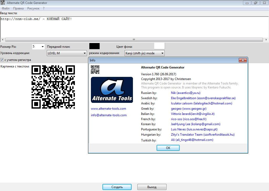Click JaeHyung Lee Korean translator link

tap(195, 124)
